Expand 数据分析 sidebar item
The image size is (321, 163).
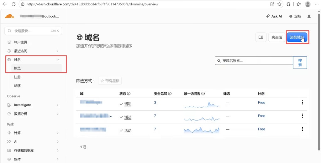pos(34,114)
